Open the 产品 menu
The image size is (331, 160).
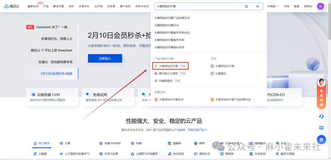tap(46, 6)
